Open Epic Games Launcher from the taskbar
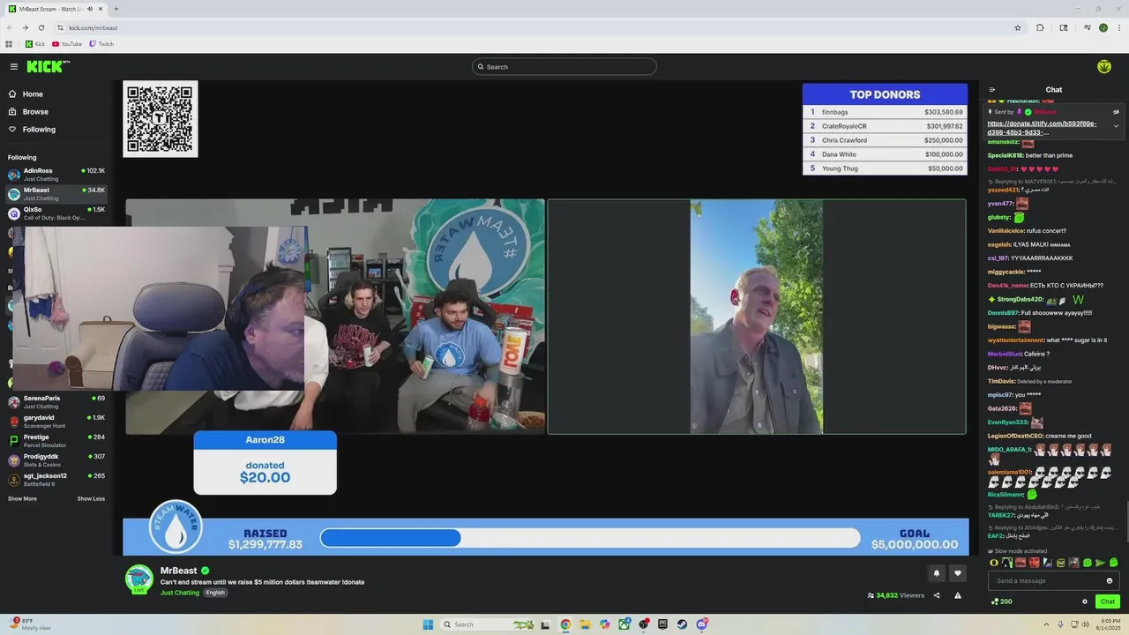 pyautogui.click(x=662, y=624)
